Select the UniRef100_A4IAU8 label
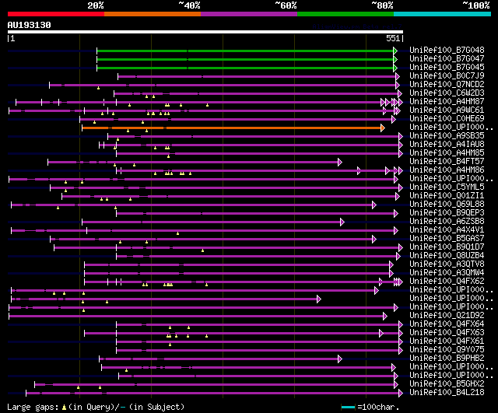The image size is (498, 413). pos(447,145)
